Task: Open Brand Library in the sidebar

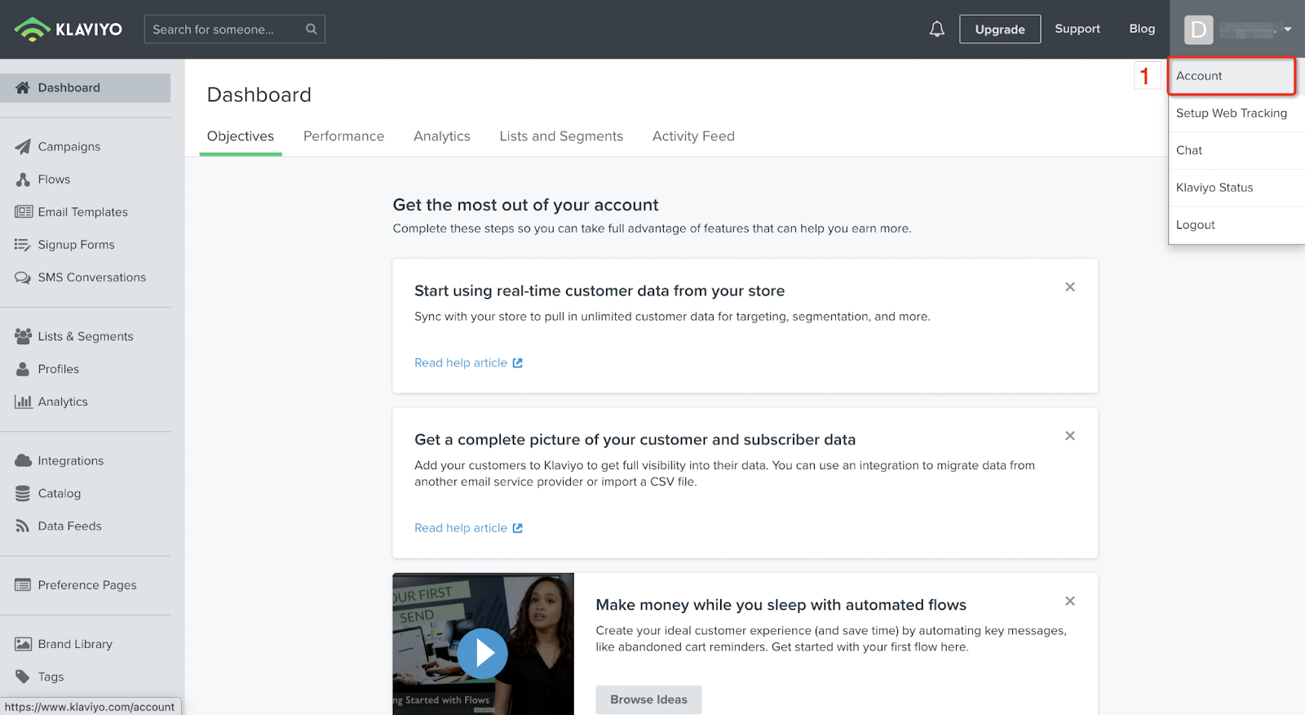Action: tap(75, 644)
